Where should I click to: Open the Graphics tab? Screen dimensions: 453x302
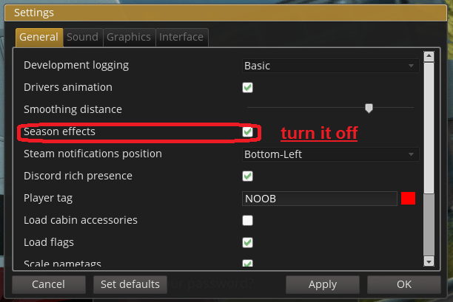129,37
